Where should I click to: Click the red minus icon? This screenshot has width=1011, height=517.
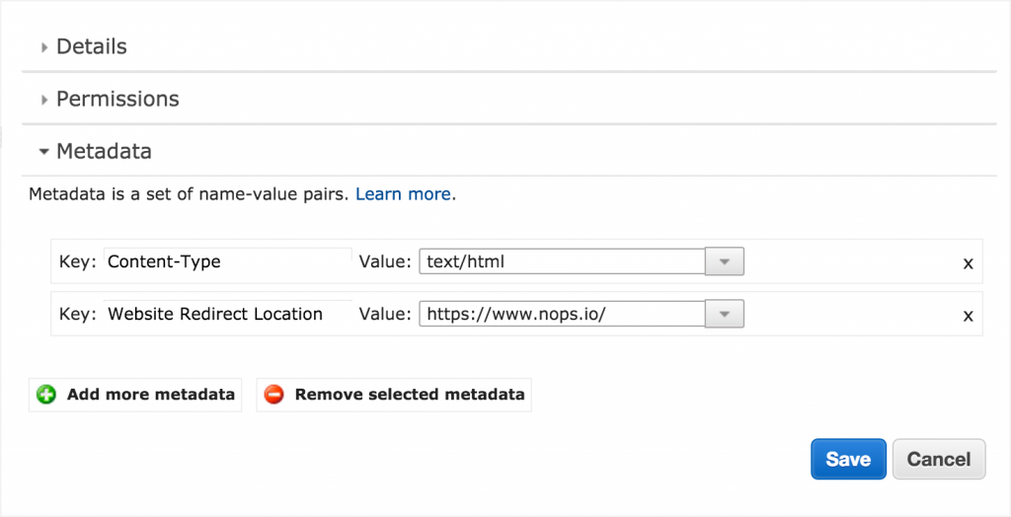[274, 395]
